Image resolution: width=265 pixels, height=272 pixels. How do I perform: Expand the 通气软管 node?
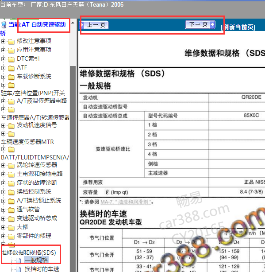coord(3,210)
